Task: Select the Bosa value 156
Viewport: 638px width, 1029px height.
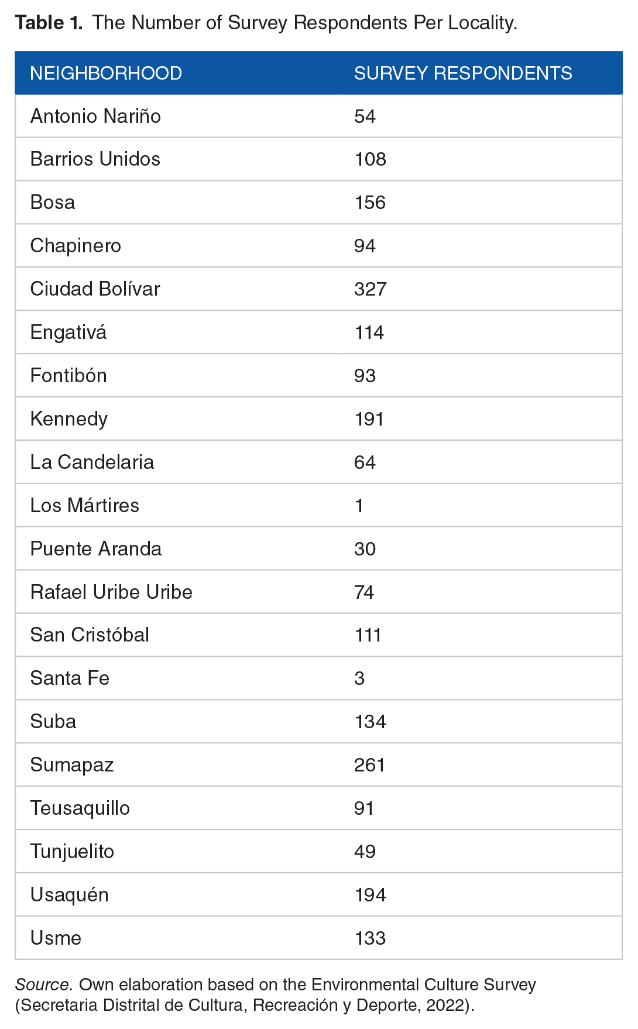Action: pos(370,203)
